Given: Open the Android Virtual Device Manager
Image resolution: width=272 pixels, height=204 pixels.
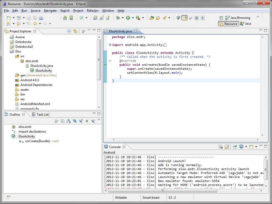Looking at the screenshot, I should click(71, 18).
